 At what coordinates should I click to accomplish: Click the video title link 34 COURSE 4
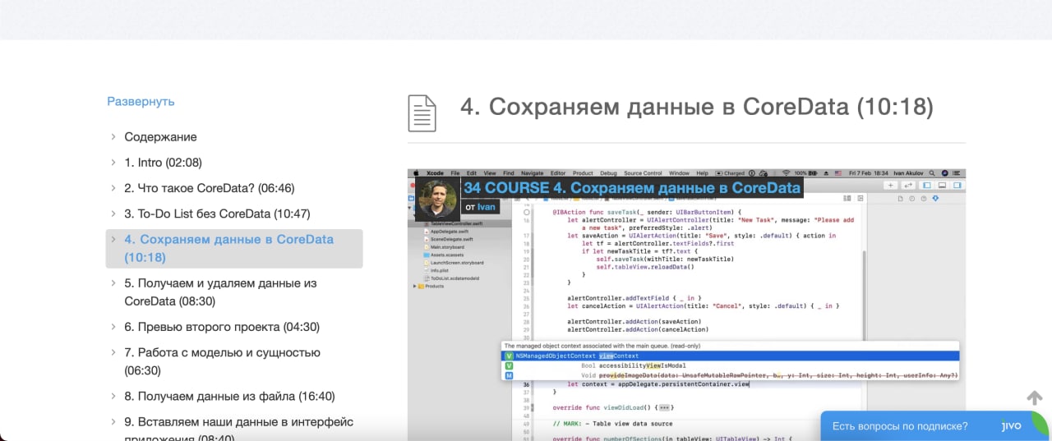tap(631, 188)
